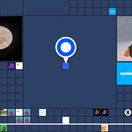Open the penguin image estate
The height and width of the screenshot is (132, 132).
pos(125,38)
